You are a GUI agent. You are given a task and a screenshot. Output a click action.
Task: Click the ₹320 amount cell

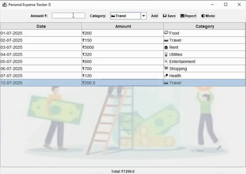point(123,54)
